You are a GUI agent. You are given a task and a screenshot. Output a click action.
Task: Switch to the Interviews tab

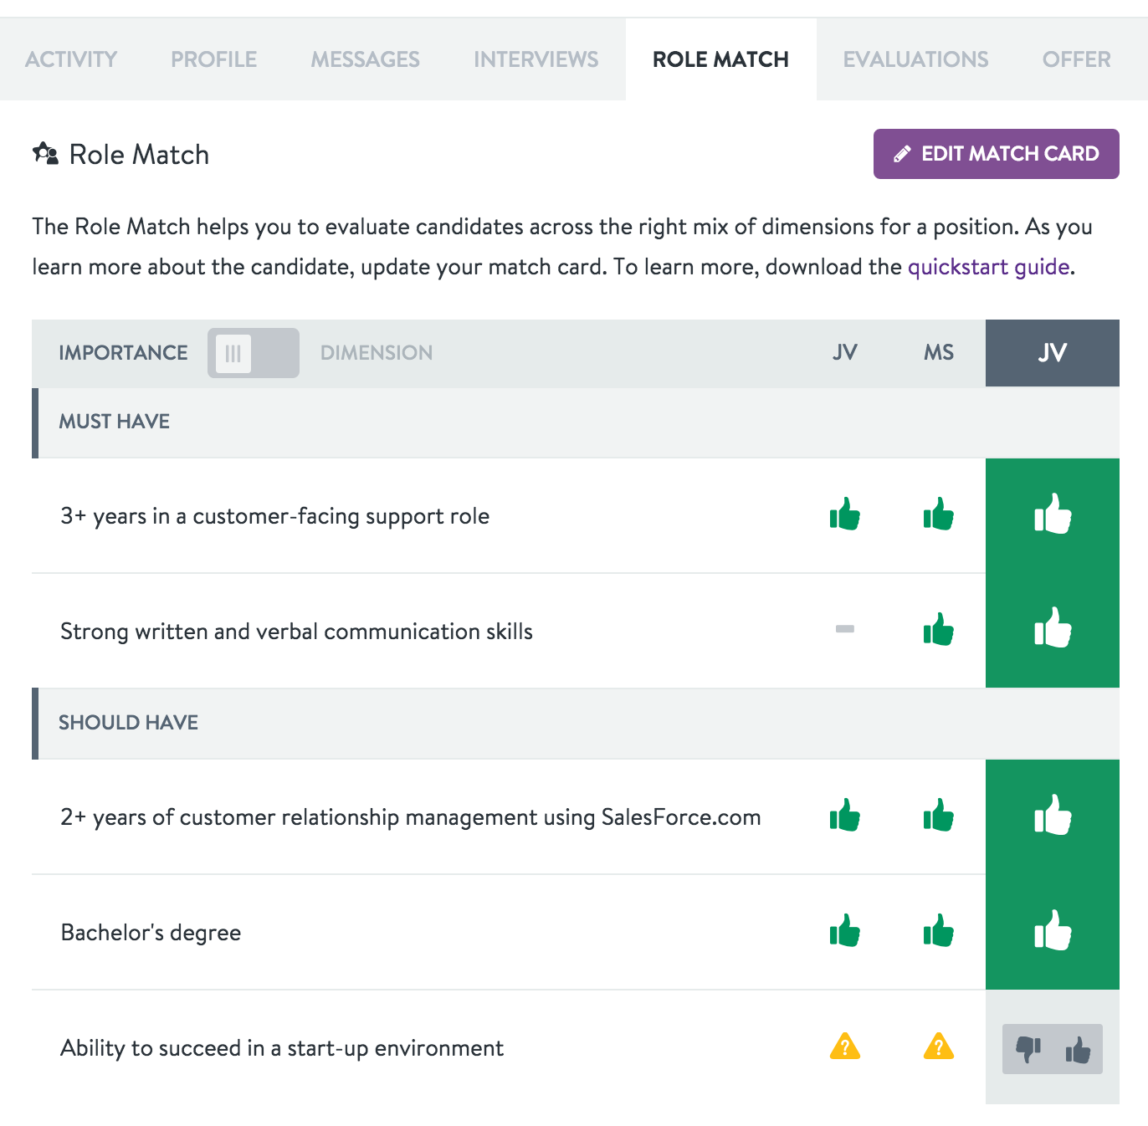pyautogui.click(x=536, y=59)
